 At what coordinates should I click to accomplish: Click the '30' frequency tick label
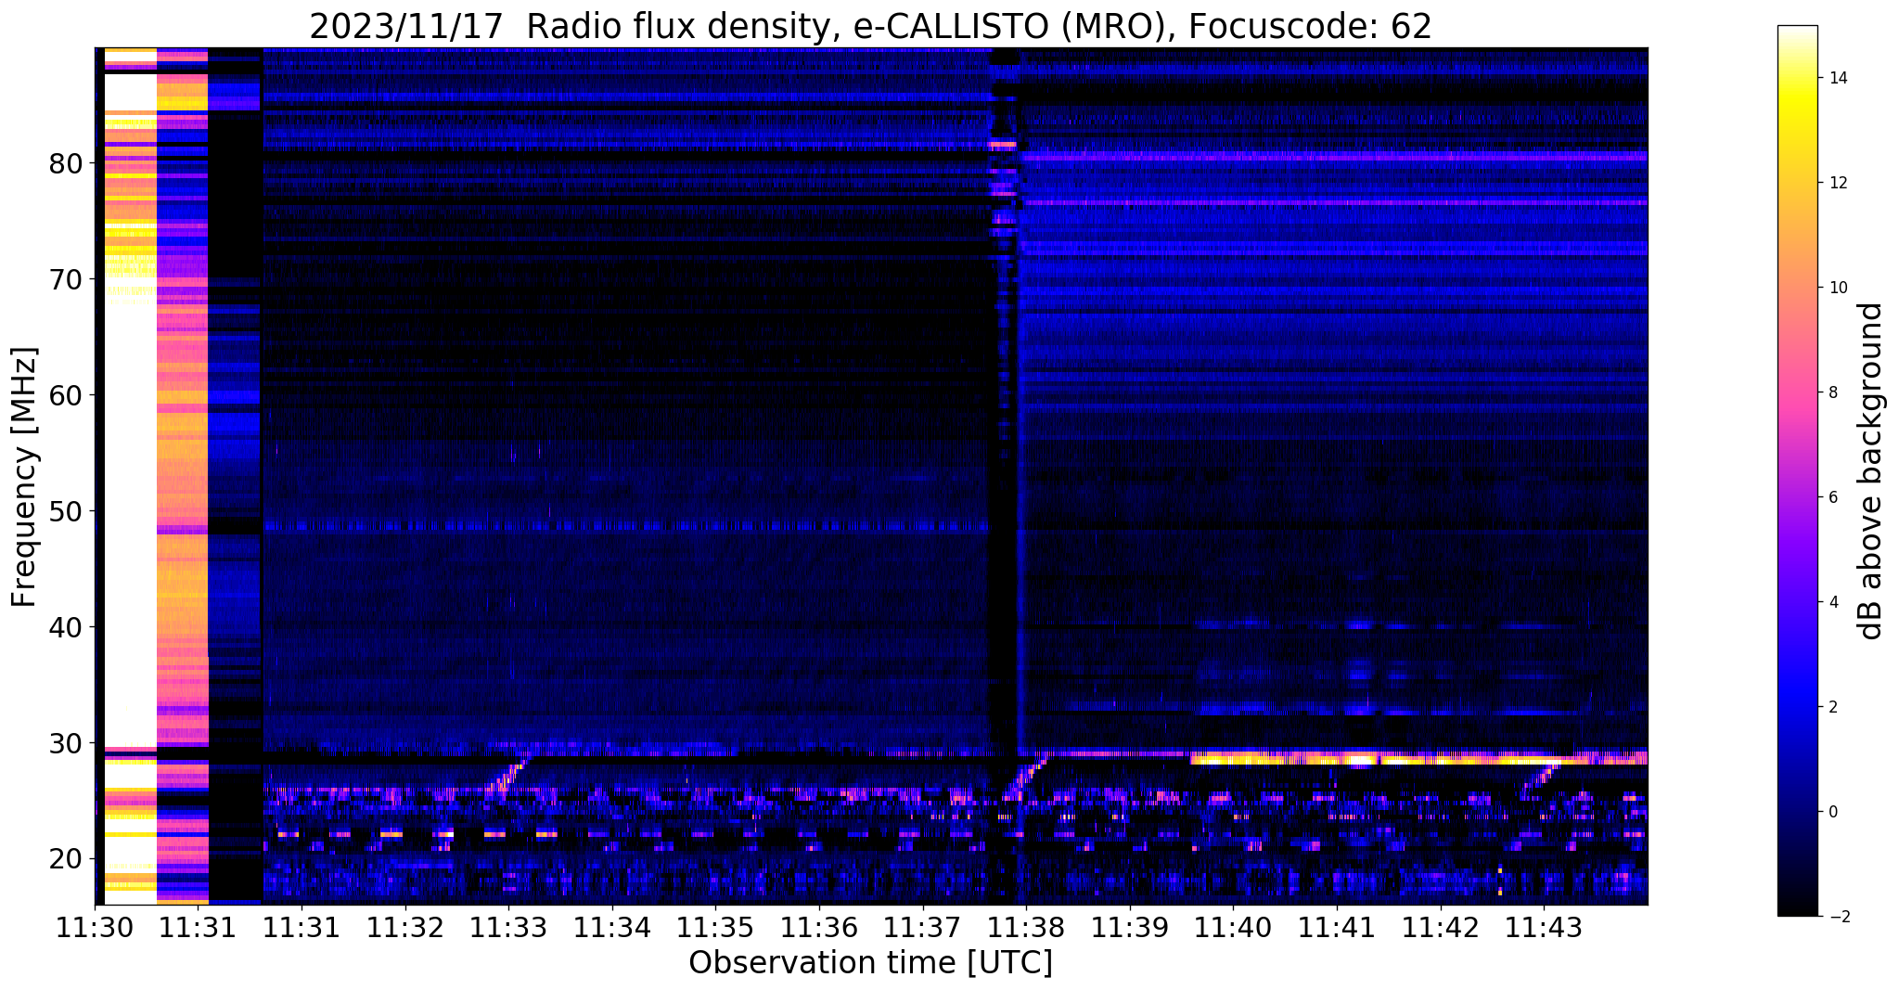(65, 743)
